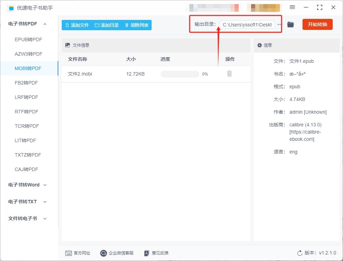Image resolution: width=343 pixels, height=261 pixels.
Task: Click the 添加目录 button
Action: click(x=107, y=25)
